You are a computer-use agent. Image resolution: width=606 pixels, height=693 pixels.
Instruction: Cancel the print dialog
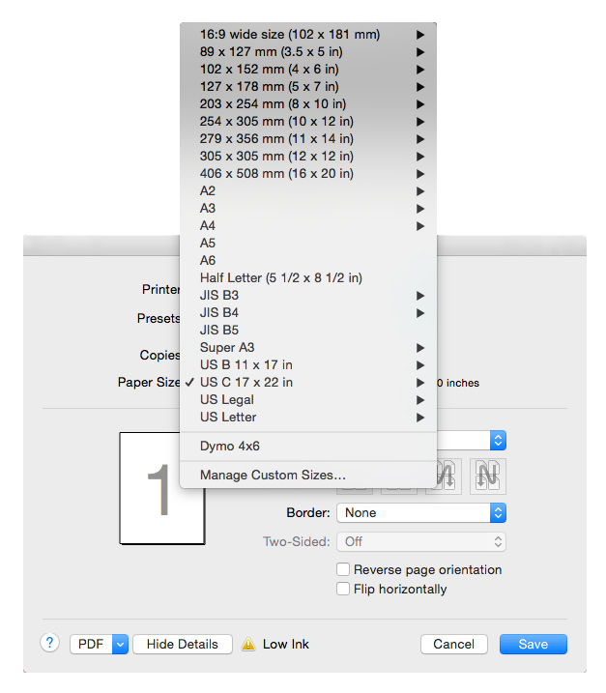454,645
